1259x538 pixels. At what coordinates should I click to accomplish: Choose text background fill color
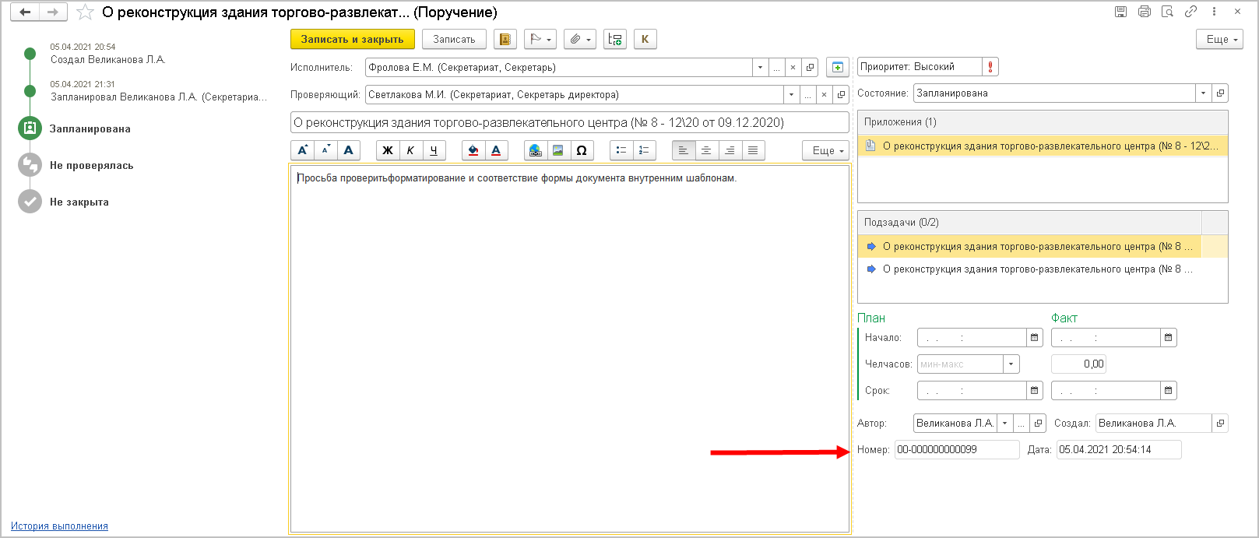point(473,150)
